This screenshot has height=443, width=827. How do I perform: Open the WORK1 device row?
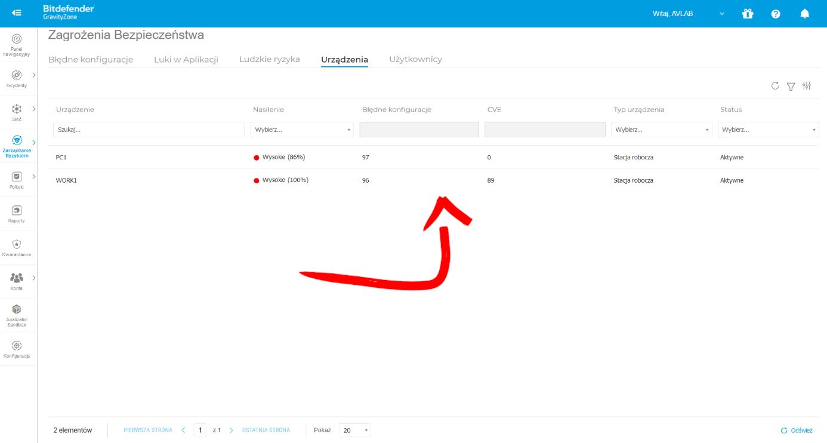[433, 180]
